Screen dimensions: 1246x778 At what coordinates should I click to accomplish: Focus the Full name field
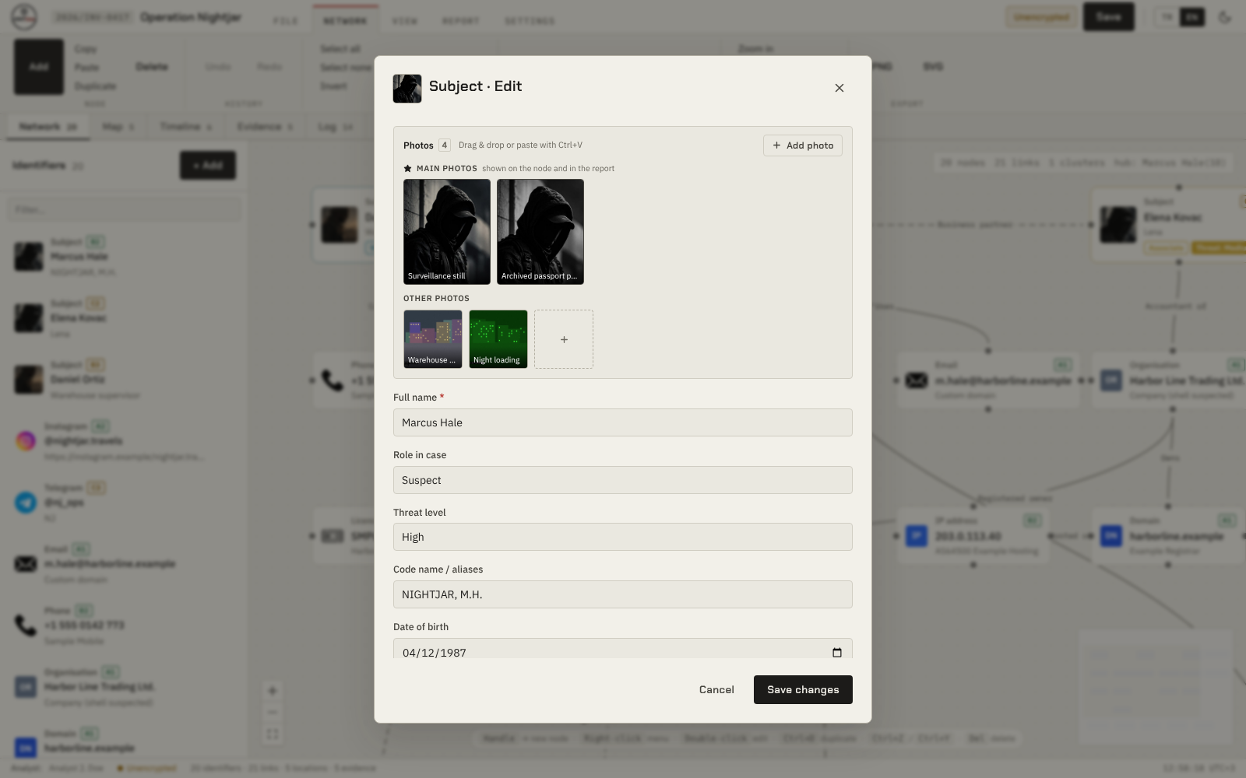(623, 422)
